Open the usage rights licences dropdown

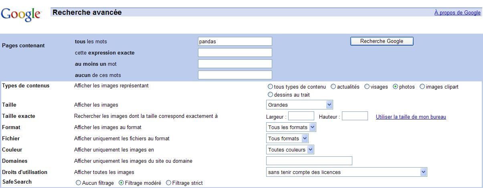click(346, 172)
